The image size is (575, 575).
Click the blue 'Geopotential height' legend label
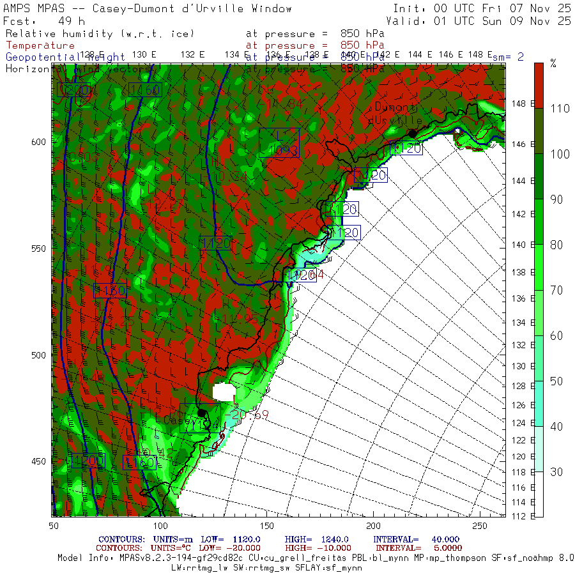[x=65, y=57]
